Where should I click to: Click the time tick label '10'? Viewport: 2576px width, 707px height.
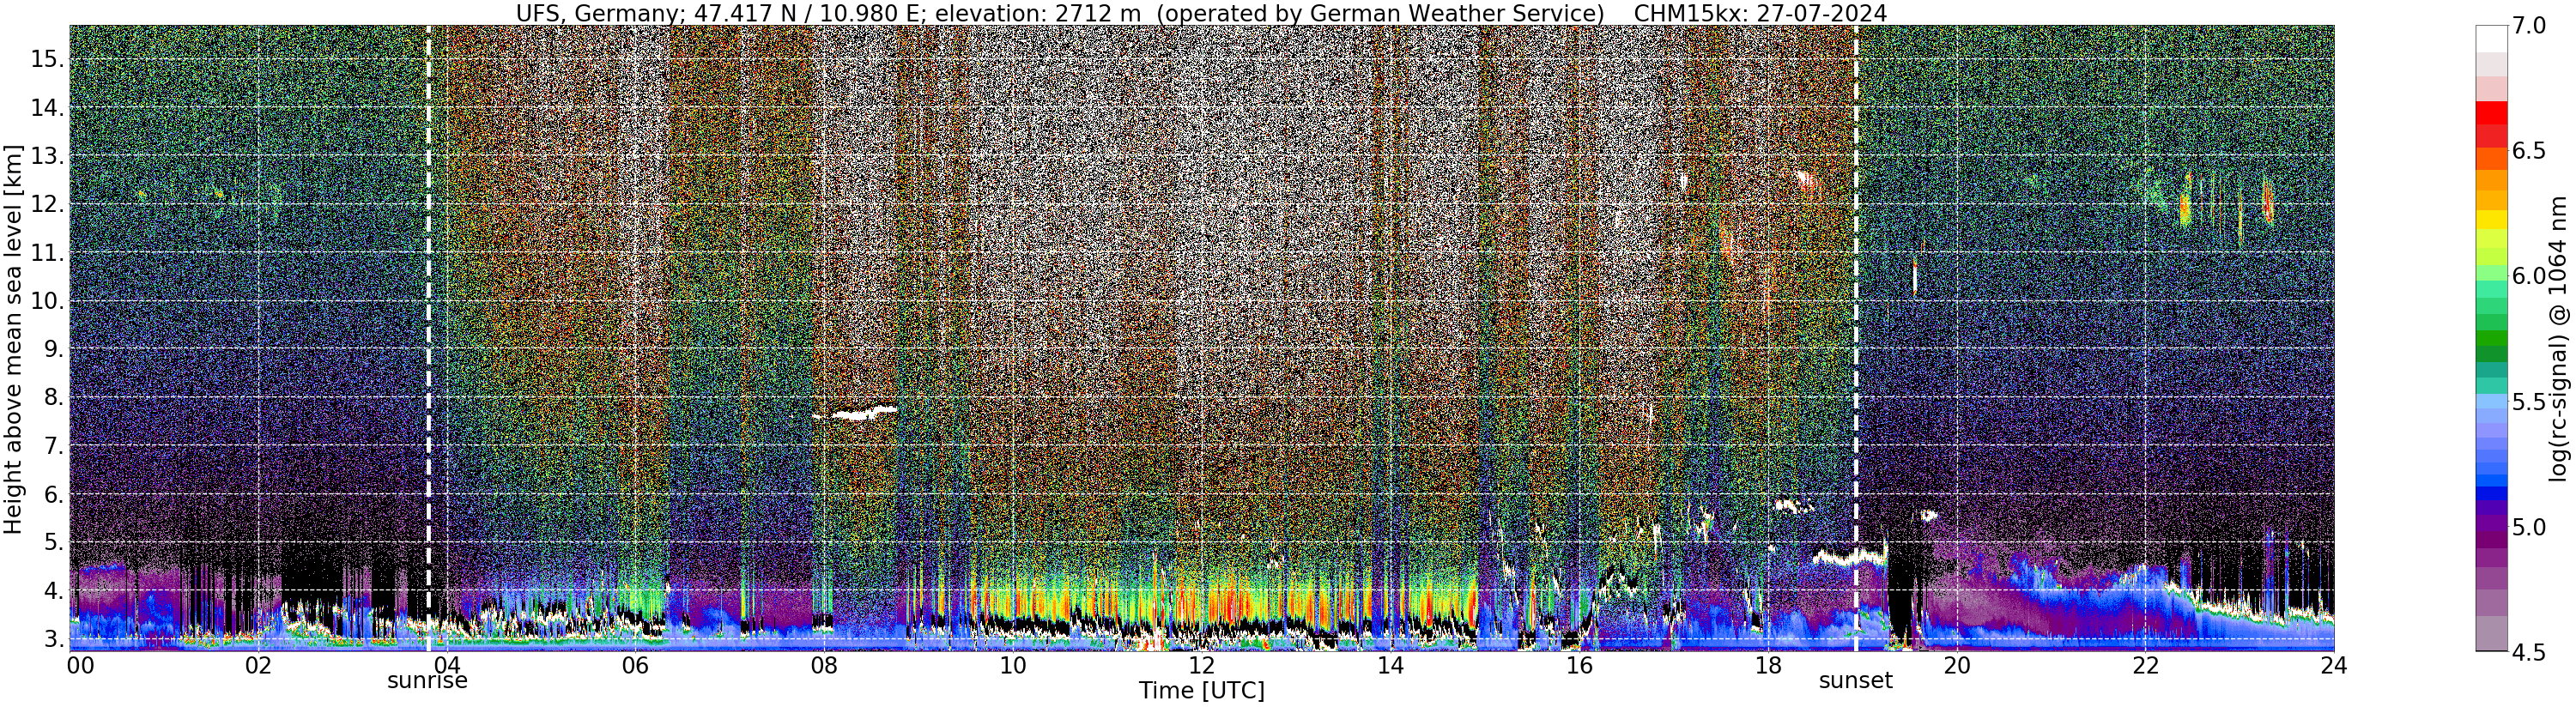[1012, 666]
